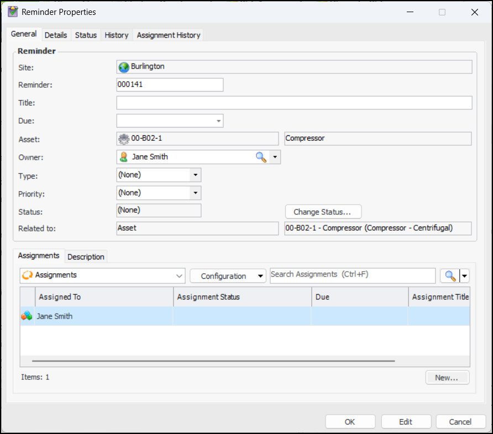Switch to the Assignment History tab

(168, 35)
